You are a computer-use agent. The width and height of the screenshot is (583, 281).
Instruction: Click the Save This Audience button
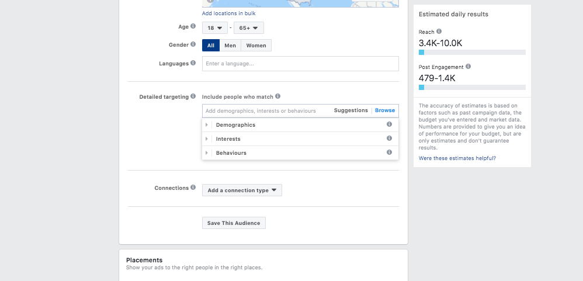click(234, 223)
